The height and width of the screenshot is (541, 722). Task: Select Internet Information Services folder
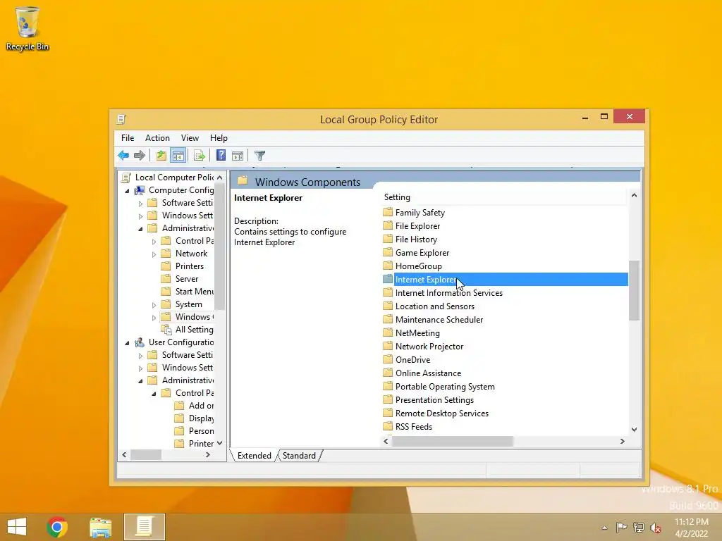click(x=449, y=292)
